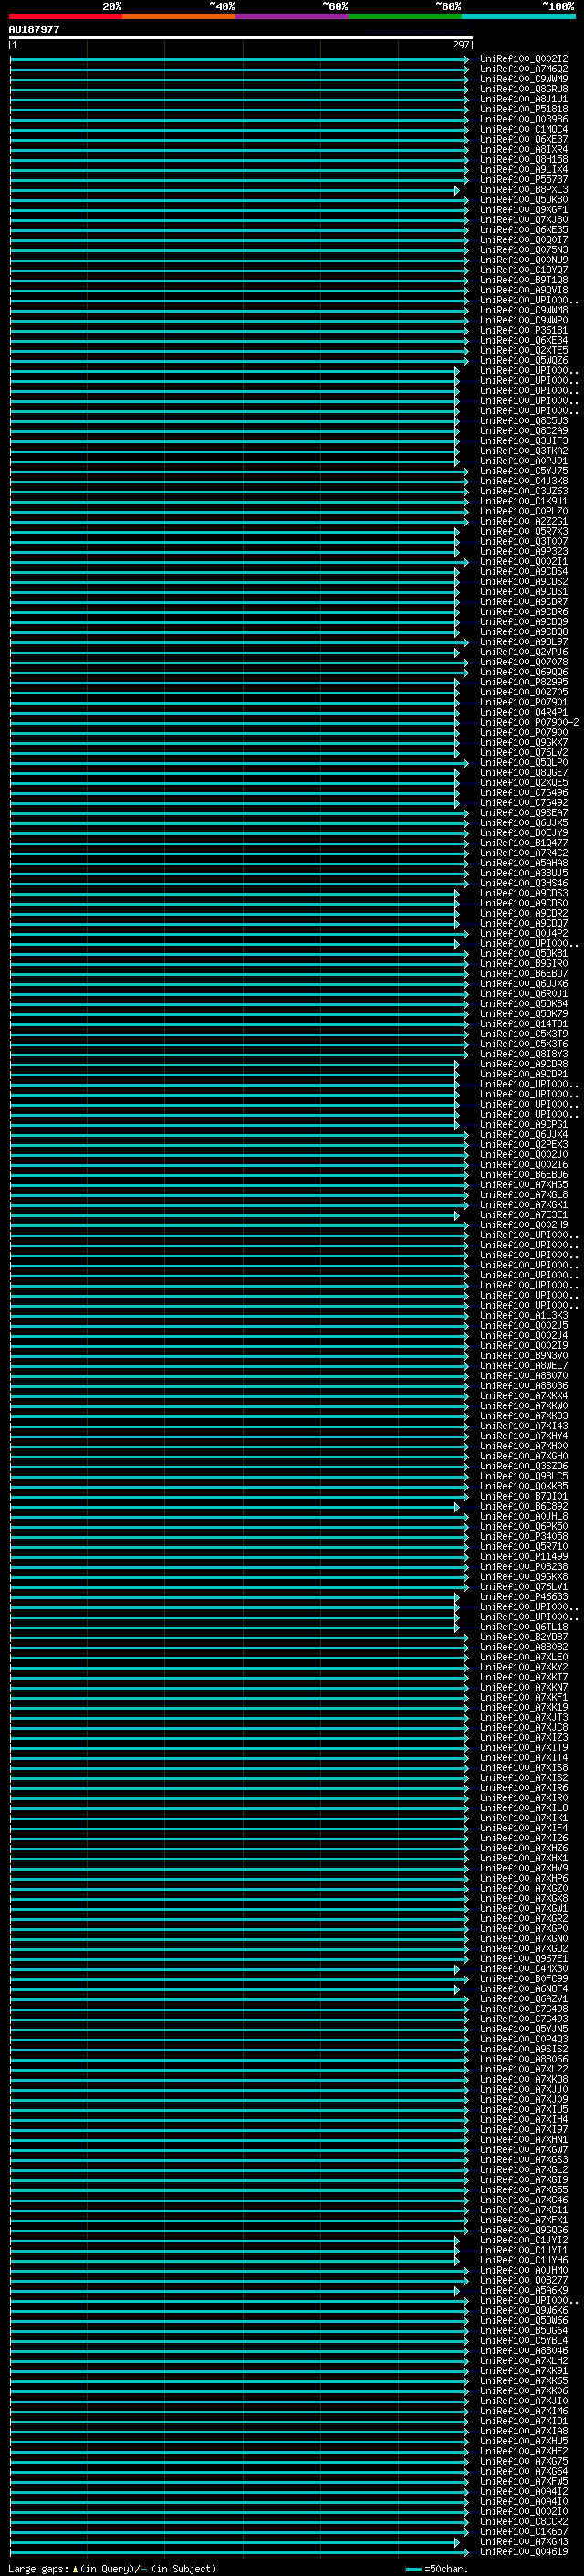
Task: Click the UniRef100_C0PLZ0 label
Action: pyautogui.click(x=523, y=511)
